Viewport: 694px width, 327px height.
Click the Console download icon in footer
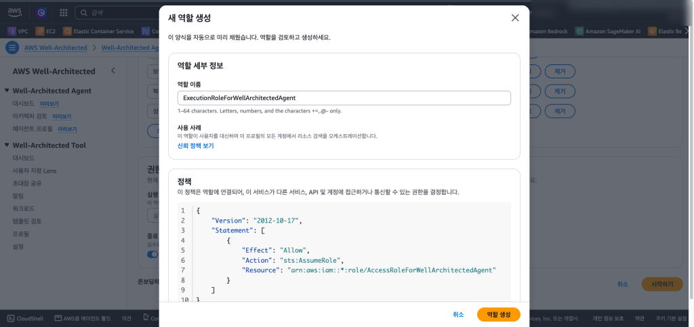point(146,318)
